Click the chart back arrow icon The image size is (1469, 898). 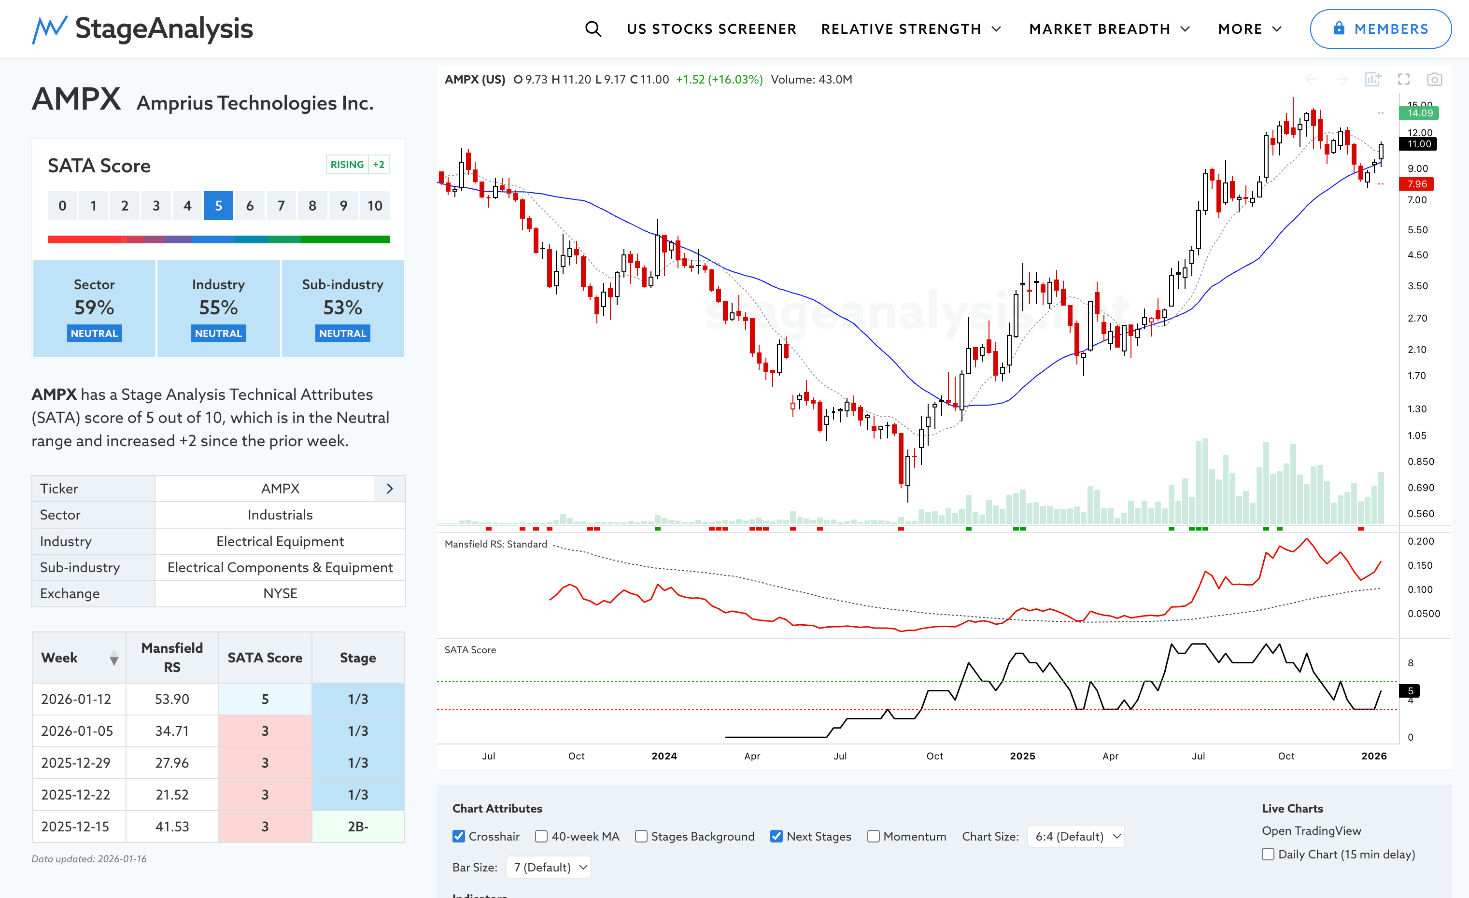(x=1311, y=79)
